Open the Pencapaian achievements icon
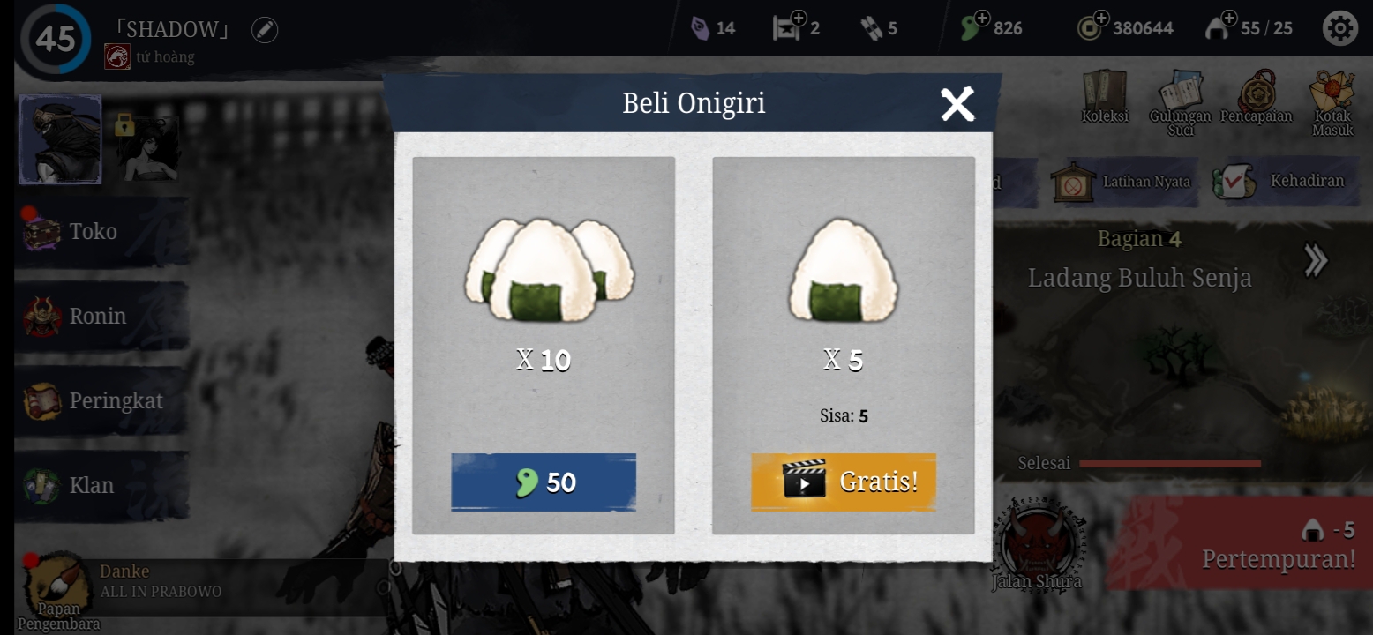1373x635 pixels. point(1257,96)
